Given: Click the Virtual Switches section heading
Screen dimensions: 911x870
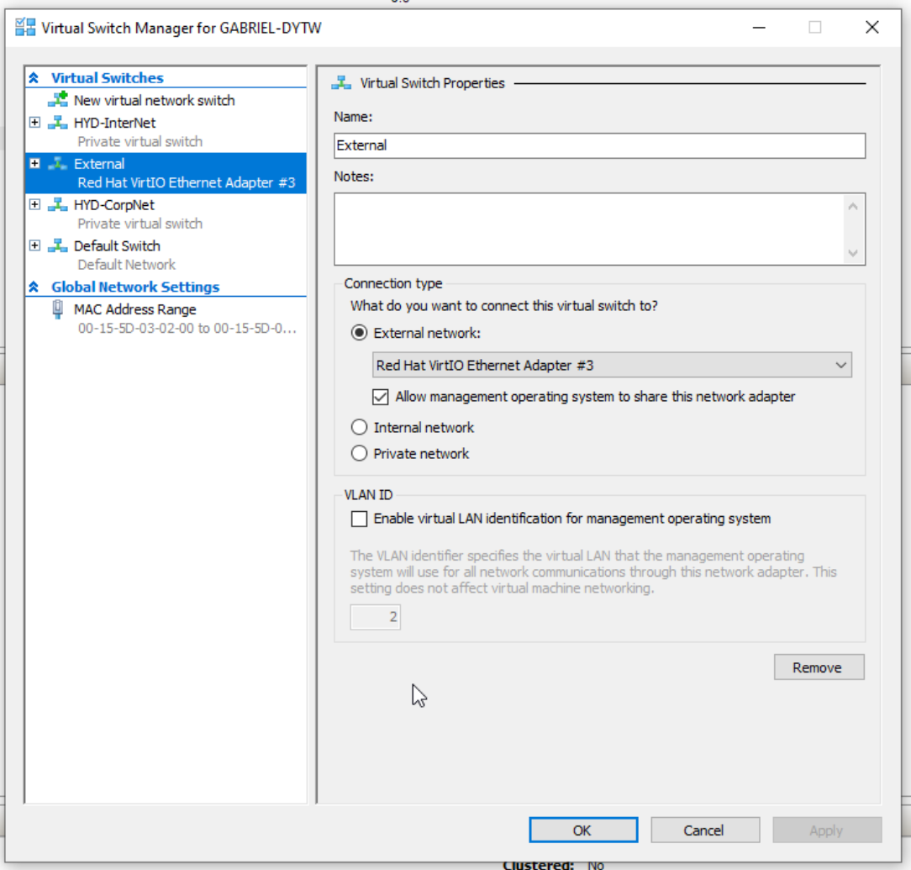Looking at the screenshot, I should 108,77.
